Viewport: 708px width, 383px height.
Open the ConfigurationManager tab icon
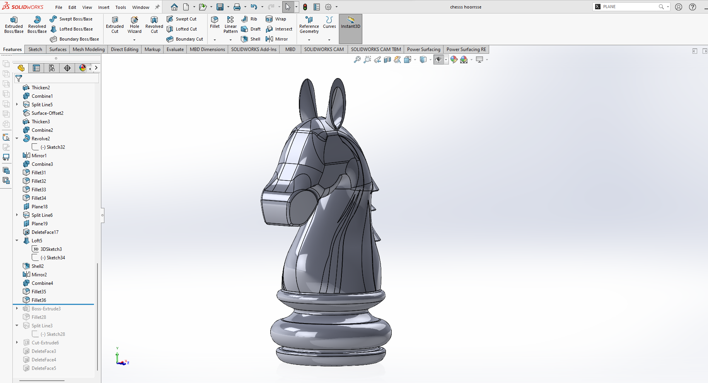click(x=52, y=68)
